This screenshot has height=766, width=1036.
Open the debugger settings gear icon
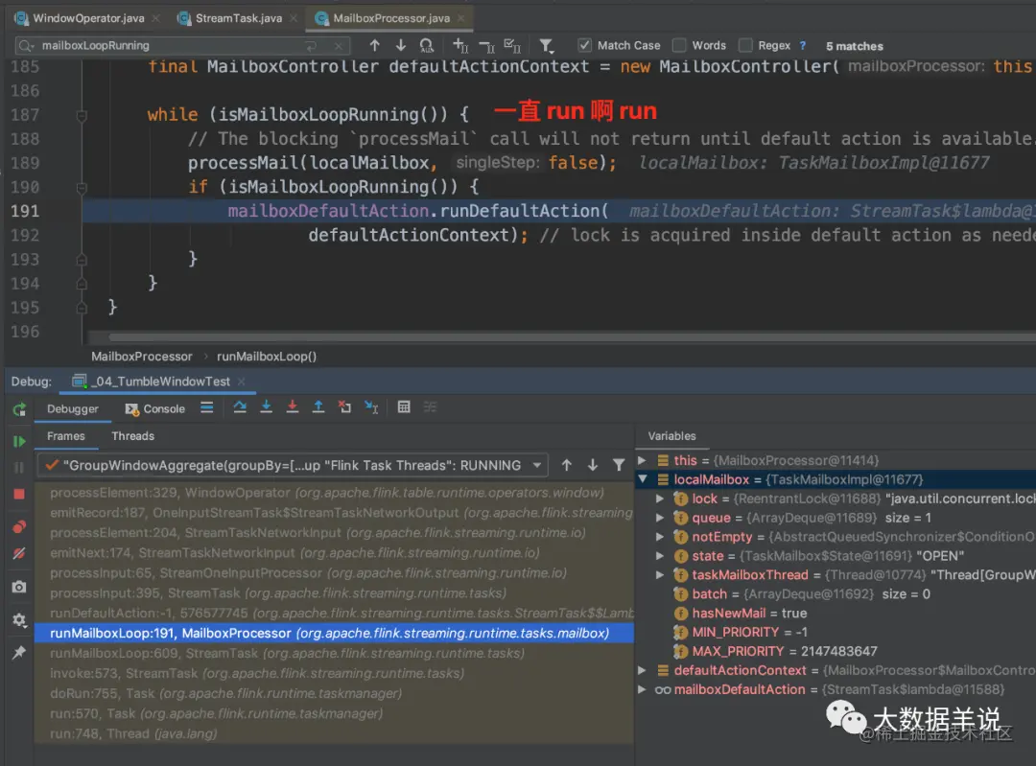tap(19, 620)
